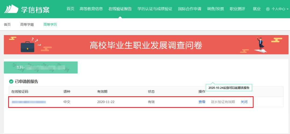Open the 就业 navigation item
Image resolution: width=290 pixels, height=134 pixels.
(x=257, y=9)
